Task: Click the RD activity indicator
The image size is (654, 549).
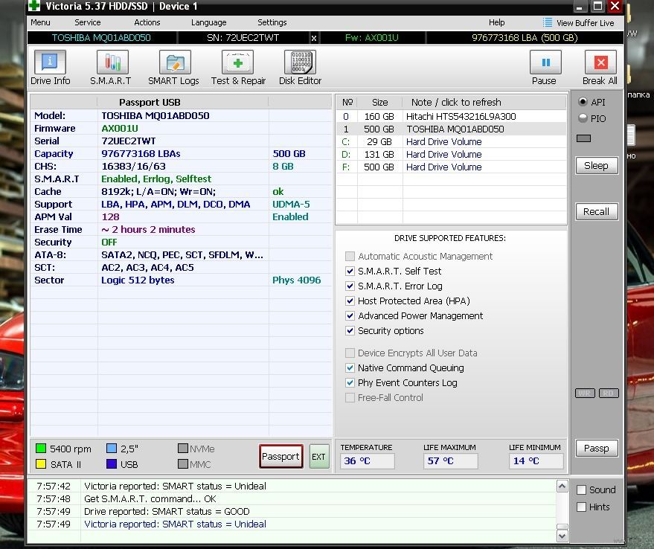Action: point(609,393)
